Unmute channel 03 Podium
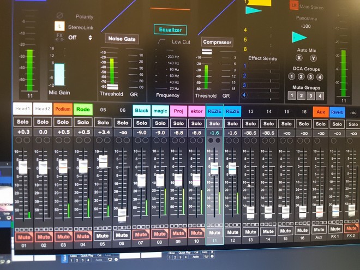The width and height of the screenshot is (360, 270). (63, 237)
